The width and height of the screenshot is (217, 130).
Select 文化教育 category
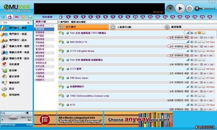click(44, 46)
